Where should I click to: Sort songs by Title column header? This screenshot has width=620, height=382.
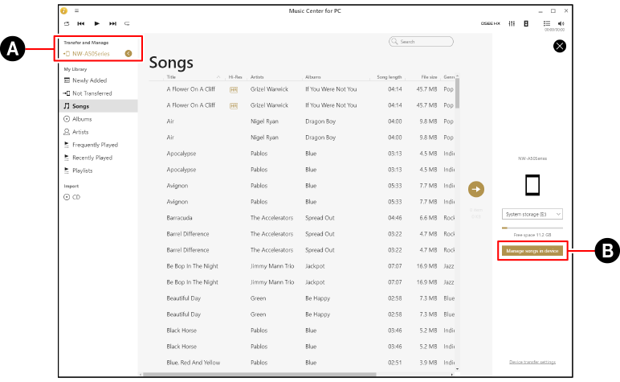click(171, 77)
